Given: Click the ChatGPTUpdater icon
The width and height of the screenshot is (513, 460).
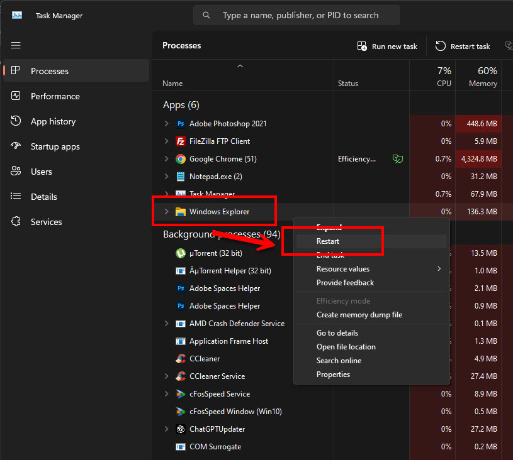Looking at the screenshot, I should point(181,429).
